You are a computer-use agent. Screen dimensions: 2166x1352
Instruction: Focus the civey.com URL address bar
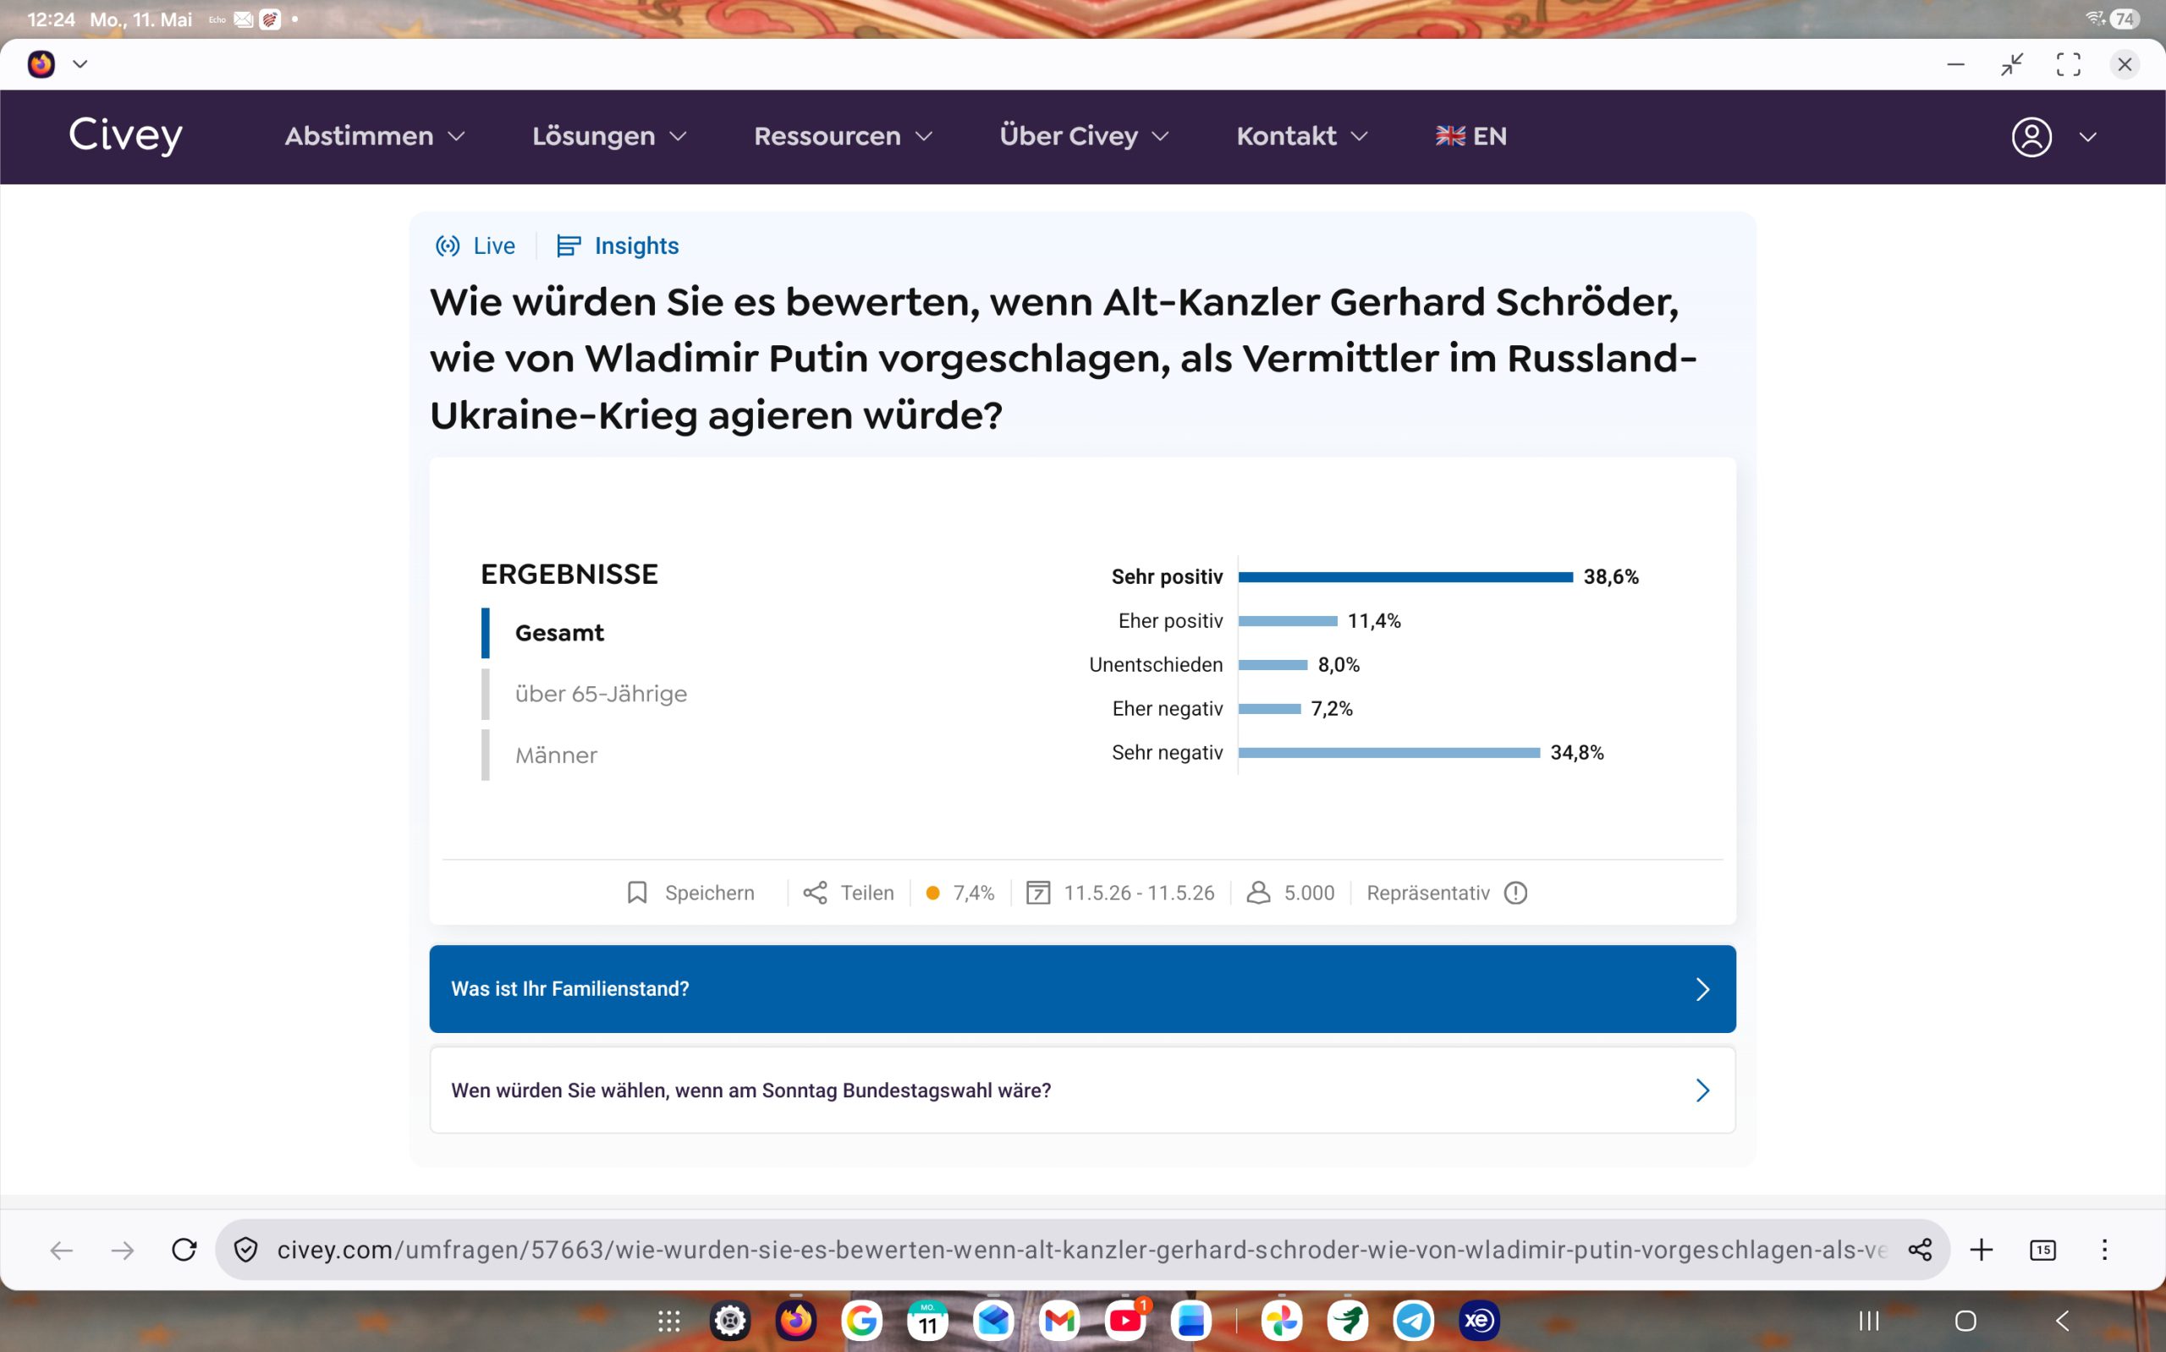[x=1081, y=1250]
